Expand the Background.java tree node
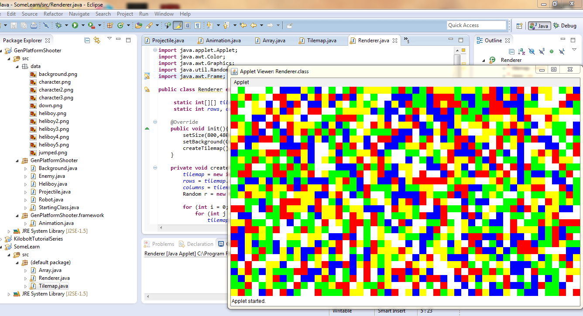583x316 pixels. [26, 168]
